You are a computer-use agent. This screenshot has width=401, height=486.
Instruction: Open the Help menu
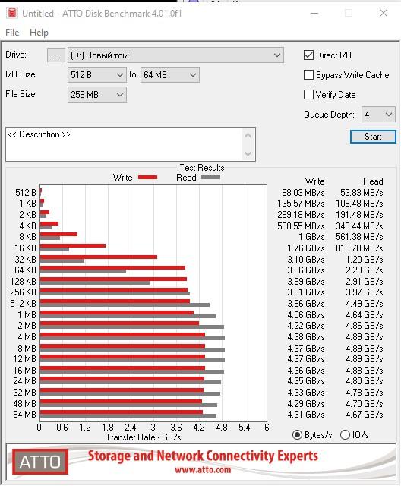[x=39, y=33]
